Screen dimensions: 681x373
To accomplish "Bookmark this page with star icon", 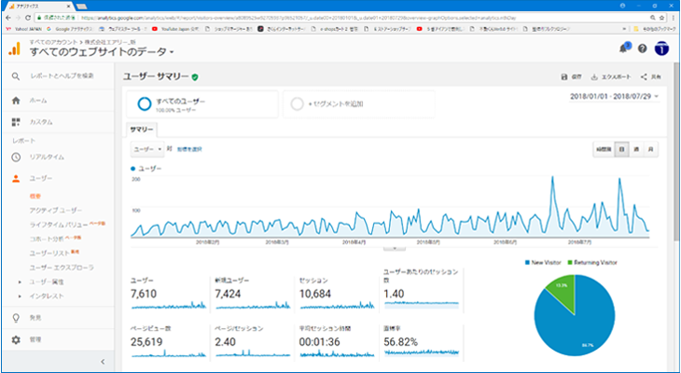I will tap(662, 18).
